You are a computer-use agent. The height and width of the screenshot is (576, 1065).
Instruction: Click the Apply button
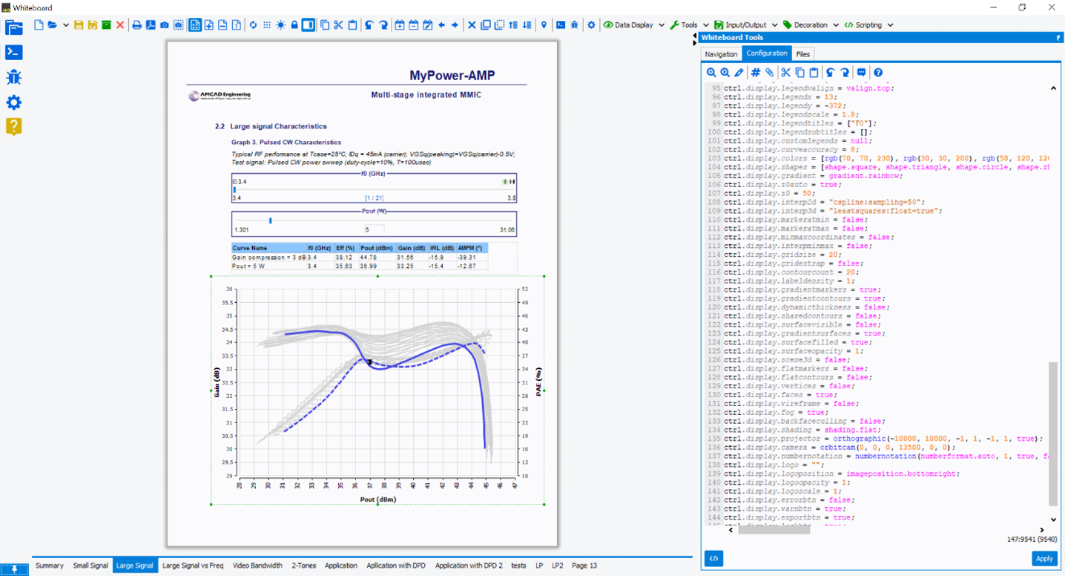[x=1044, y=558]
